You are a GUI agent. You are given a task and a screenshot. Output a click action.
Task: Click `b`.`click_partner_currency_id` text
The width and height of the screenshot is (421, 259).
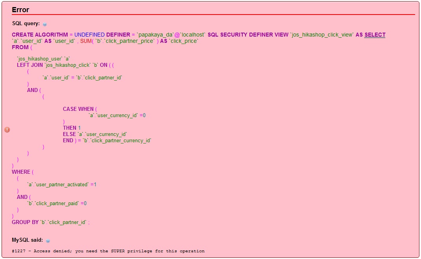click(117, 140)
